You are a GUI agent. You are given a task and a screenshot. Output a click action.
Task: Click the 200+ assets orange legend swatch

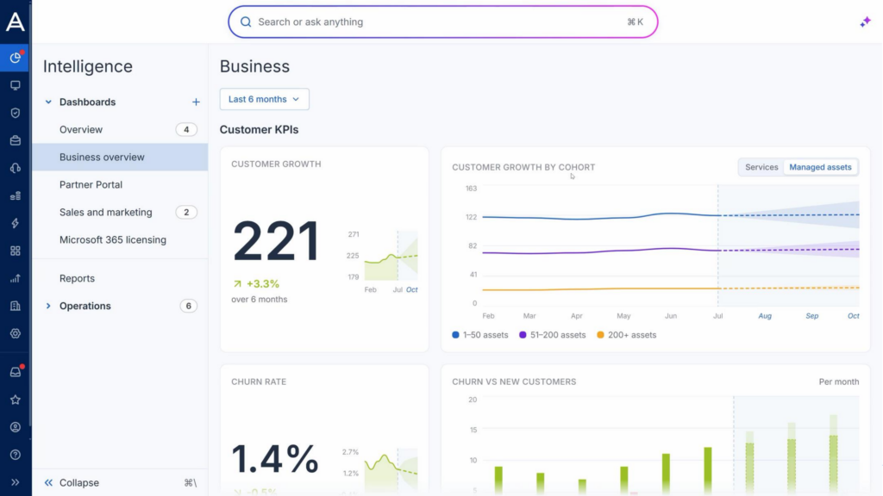(600, 335)
